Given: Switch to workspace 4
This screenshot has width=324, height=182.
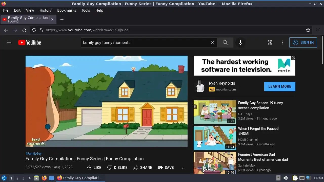Looking at the screenshot, I should coord(29,178).
